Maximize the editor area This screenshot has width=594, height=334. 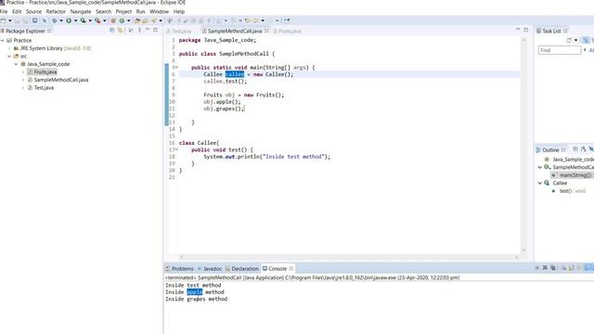click(x=526, y=29)
